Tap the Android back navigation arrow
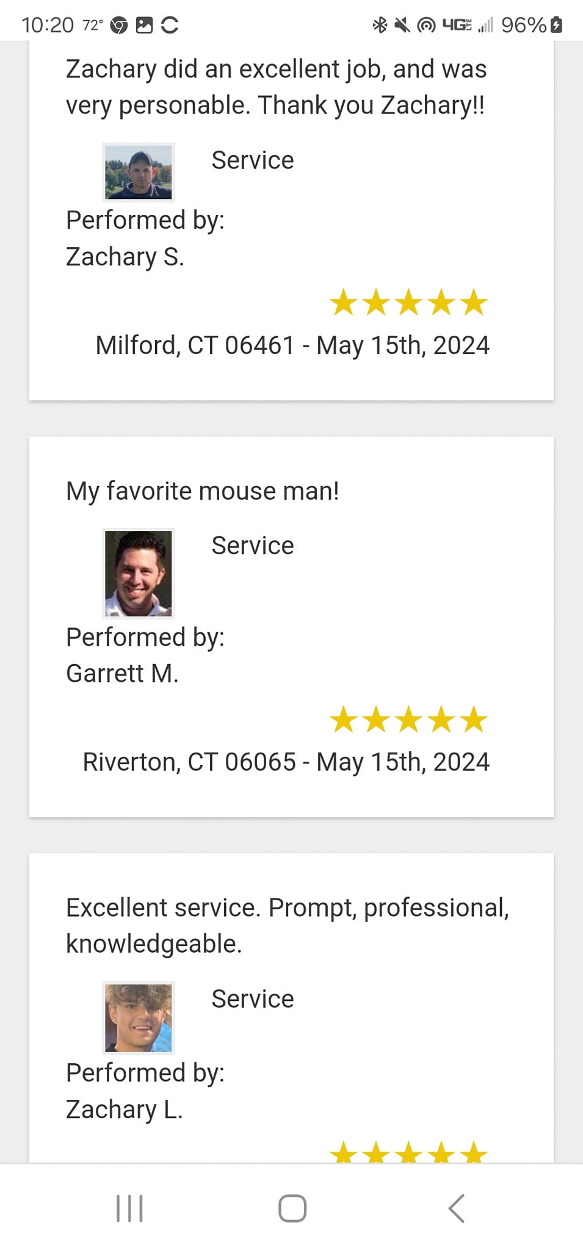583x1250 pixels. 457,1208
